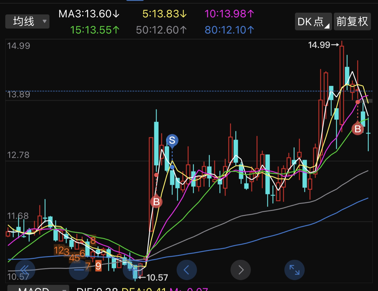Select the magenta 10:13.98 average value
This screenshot has width=378, height=291.
(x=229, y=14)
